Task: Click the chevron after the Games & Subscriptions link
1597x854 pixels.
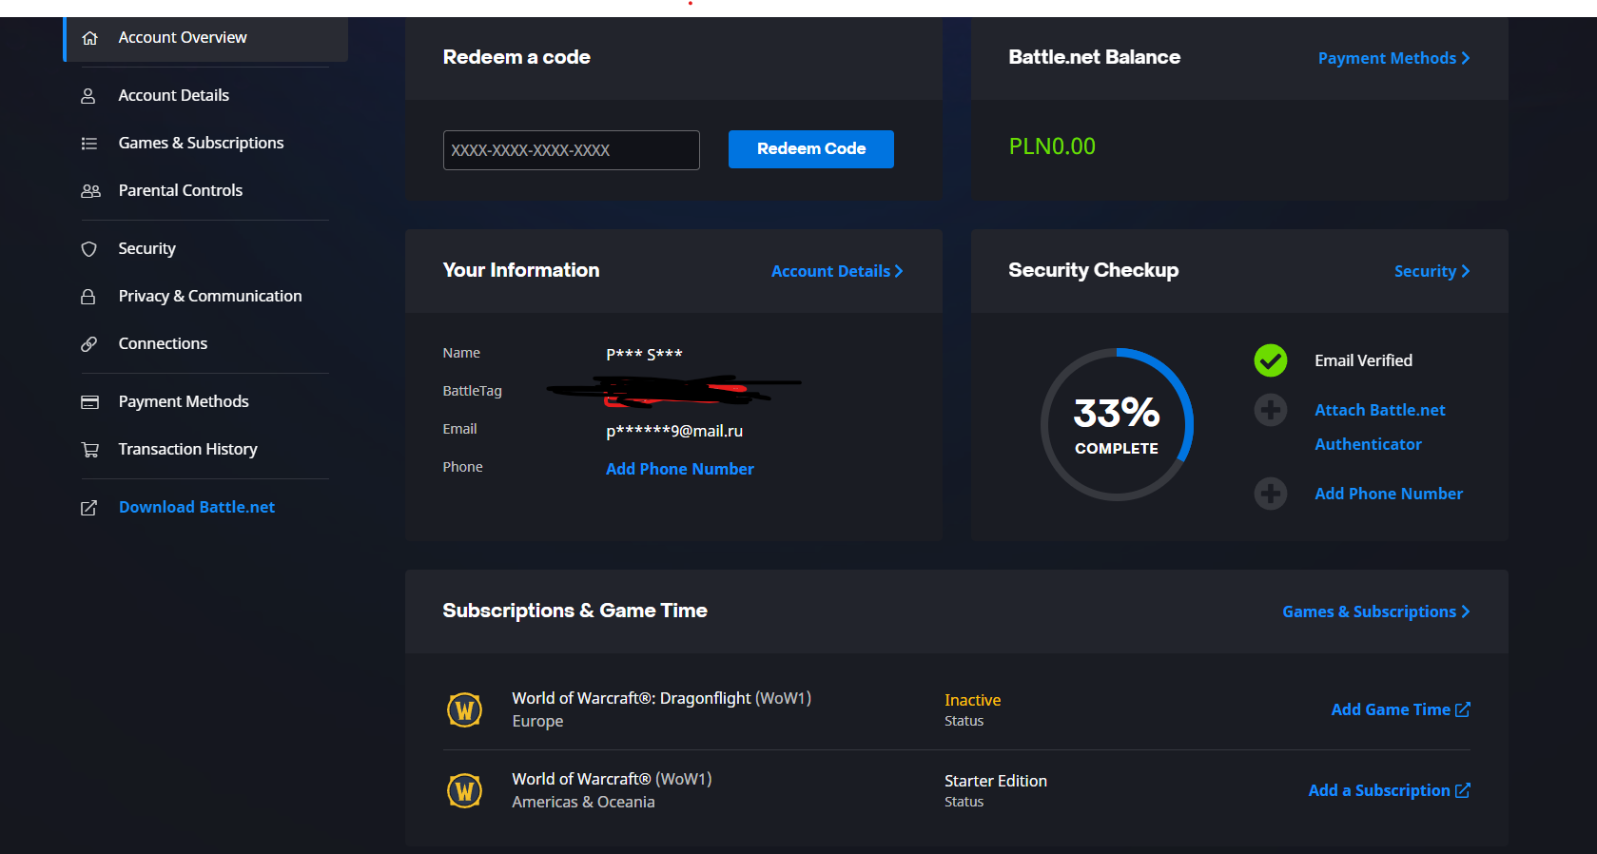Action: 1466,611
